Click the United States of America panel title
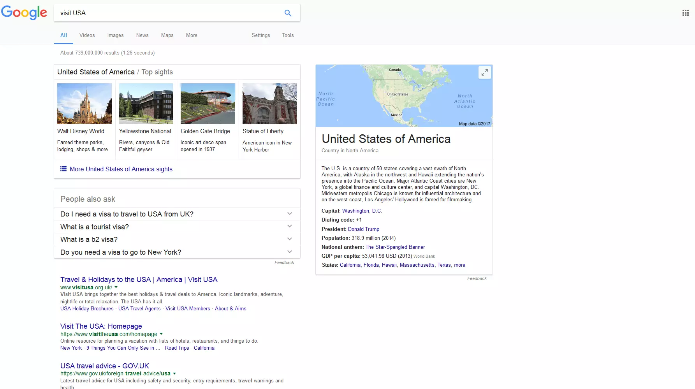This screenshot has width=695, height=389. click(x=386, y=139)
